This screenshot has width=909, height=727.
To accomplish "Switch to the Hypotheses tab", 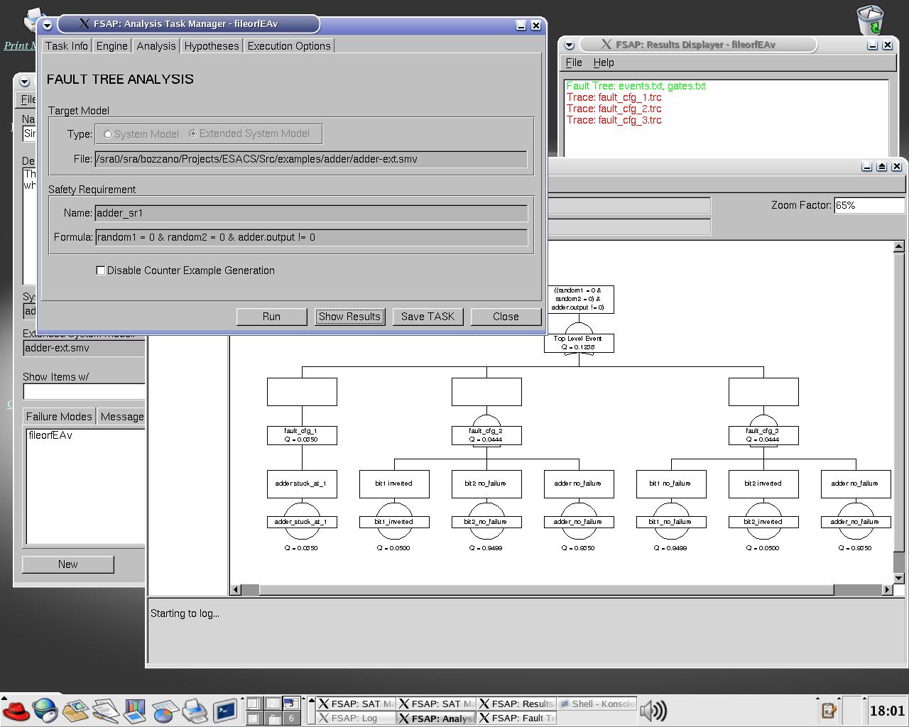I will (x=211, y=45).
